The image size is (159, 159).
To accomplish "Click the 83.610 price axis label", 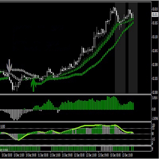I will click(155, 9).
